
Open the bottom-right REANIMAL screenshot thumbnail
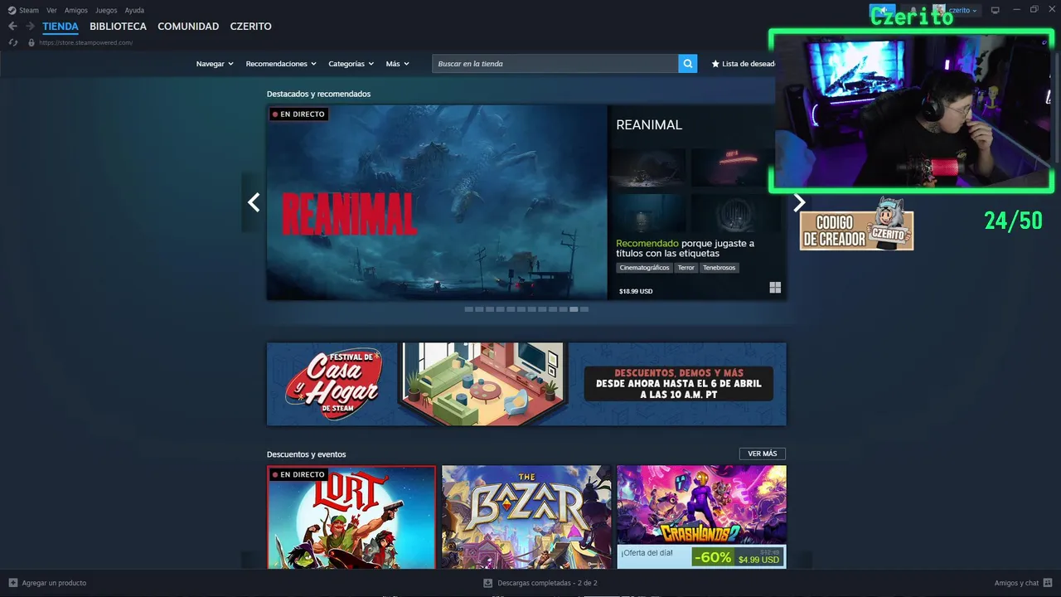[x=730, y=213]
